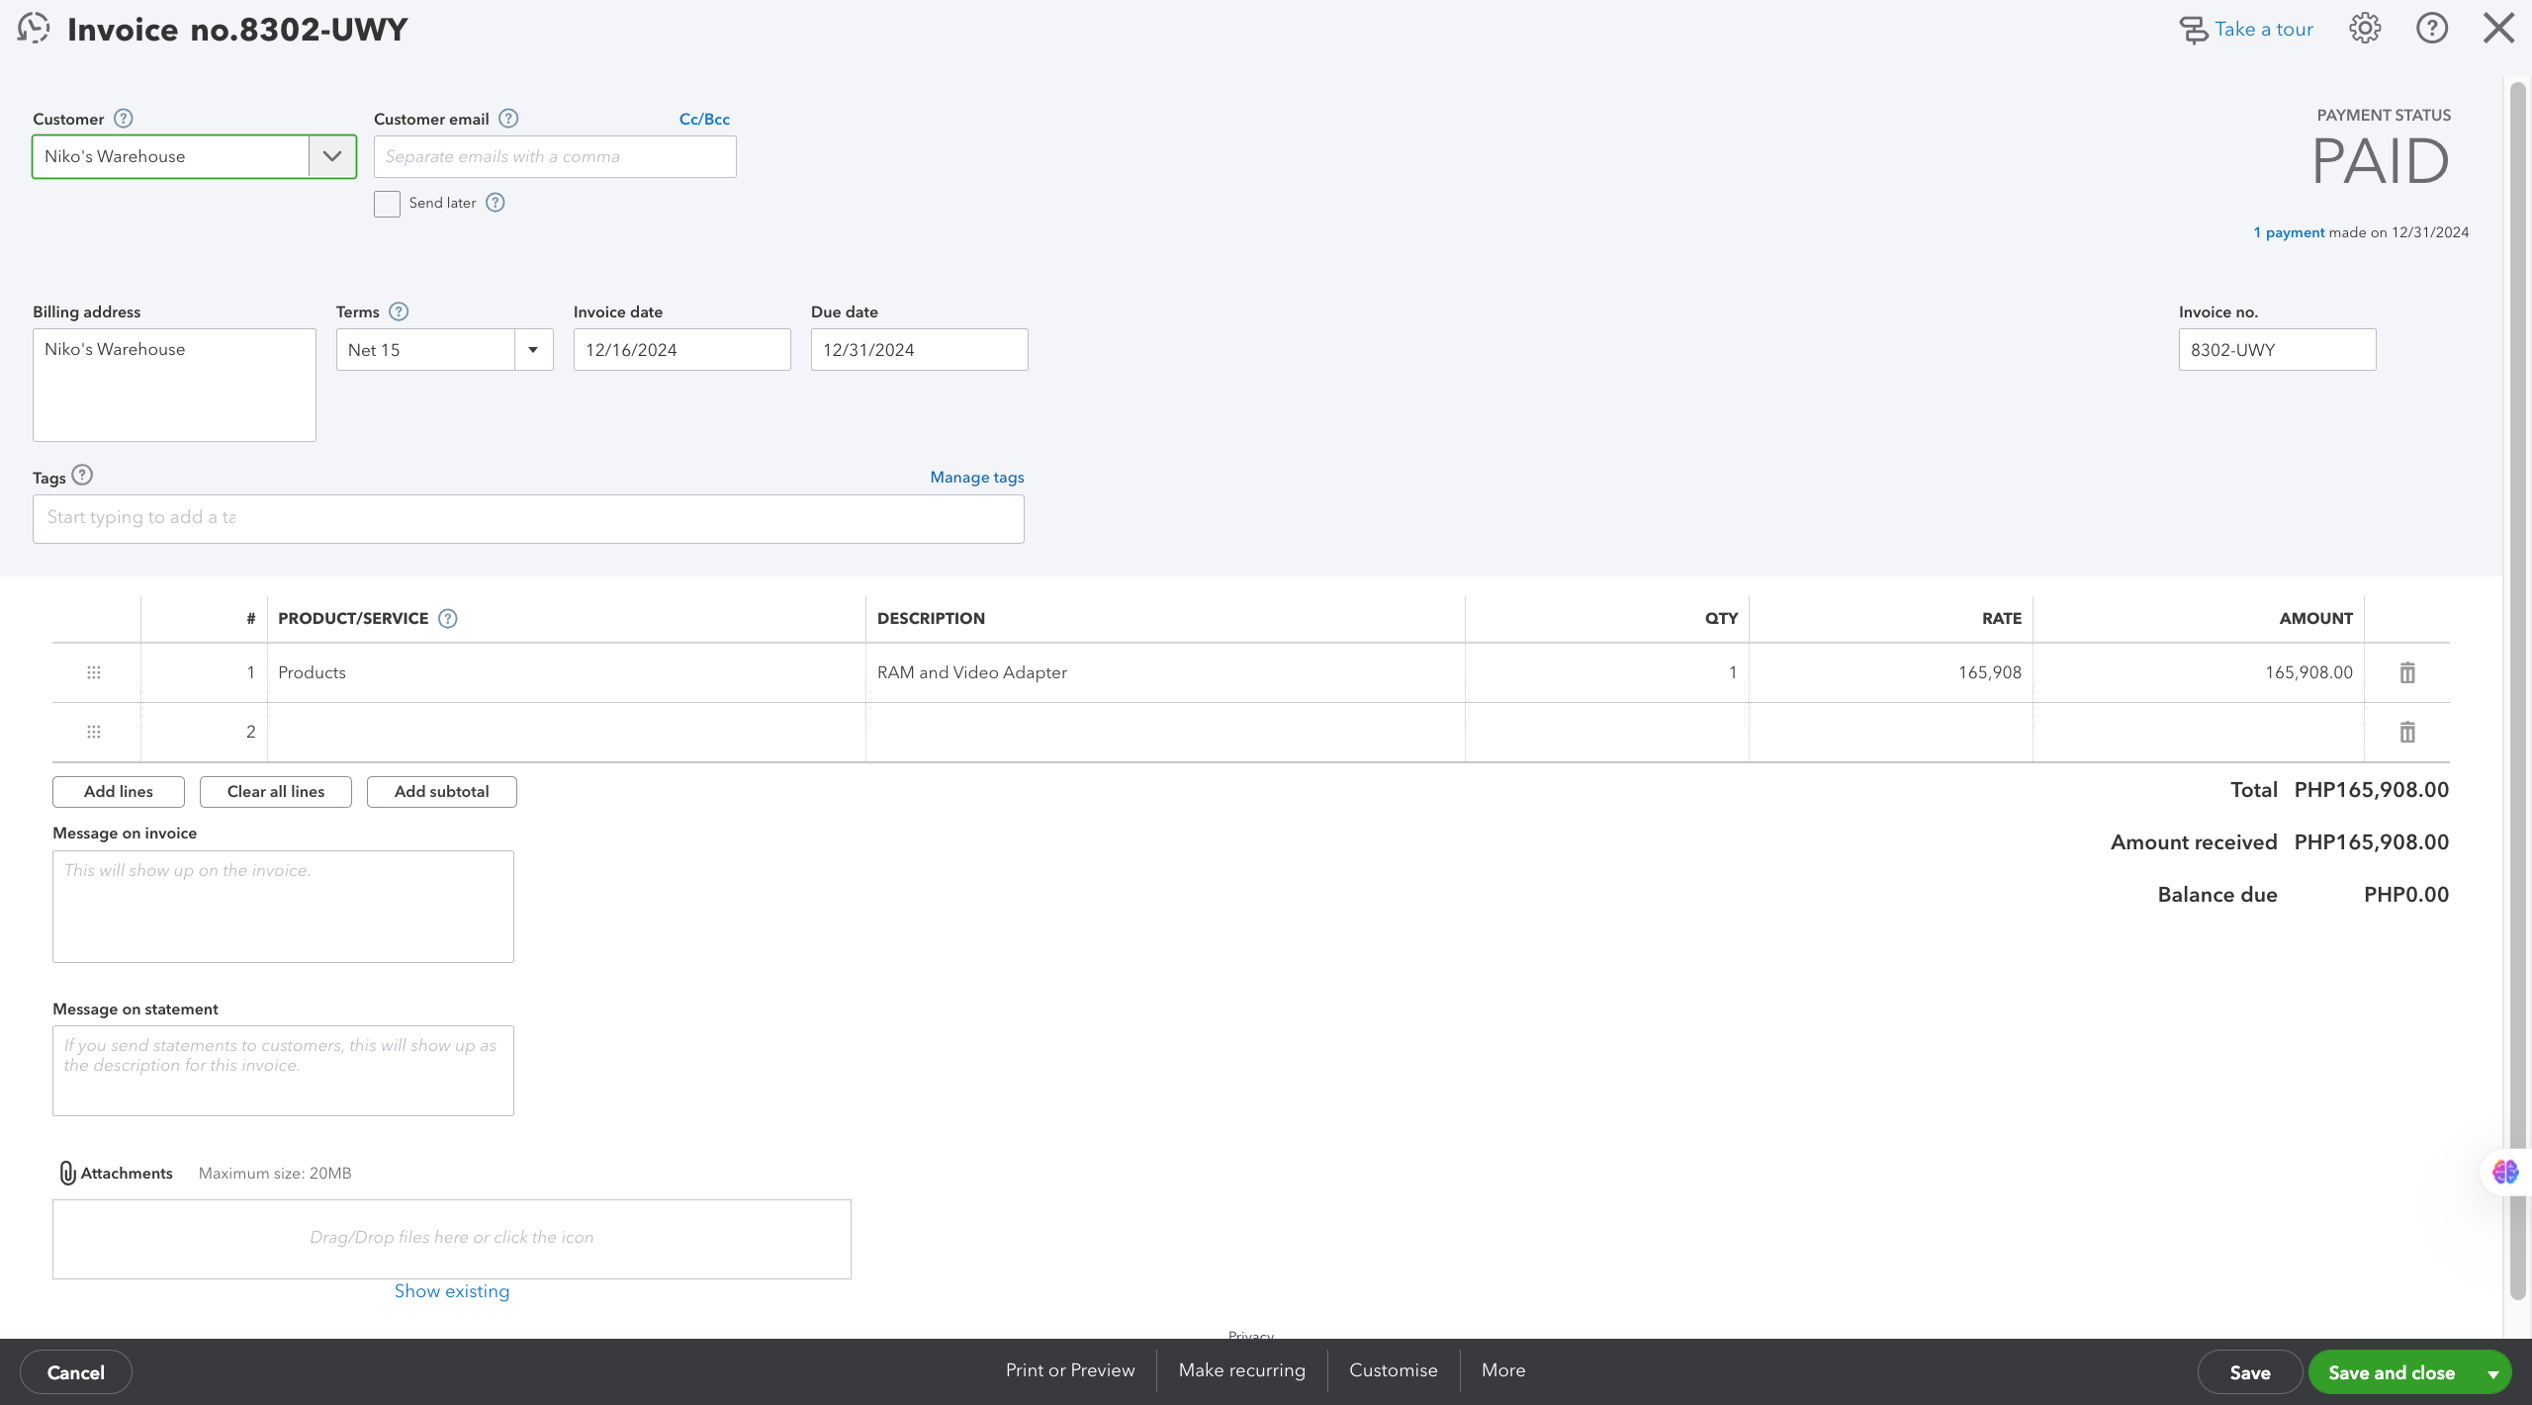2532x1405 pixels.
Task: Expand Save and close arrow options
Action: pyautogui.click(x=2493, y=1373)
